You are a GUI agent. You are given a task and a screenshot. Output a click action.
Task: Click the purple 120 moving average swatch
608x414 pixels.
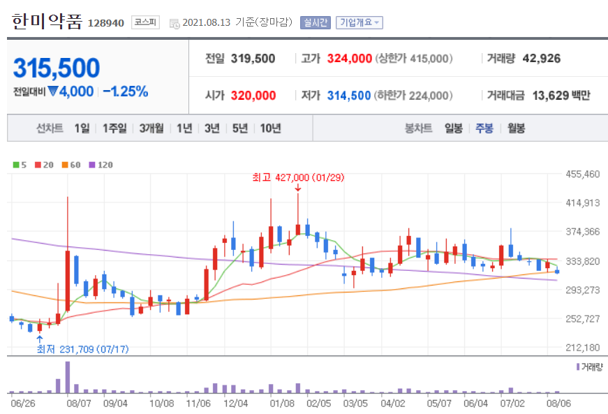92,165
